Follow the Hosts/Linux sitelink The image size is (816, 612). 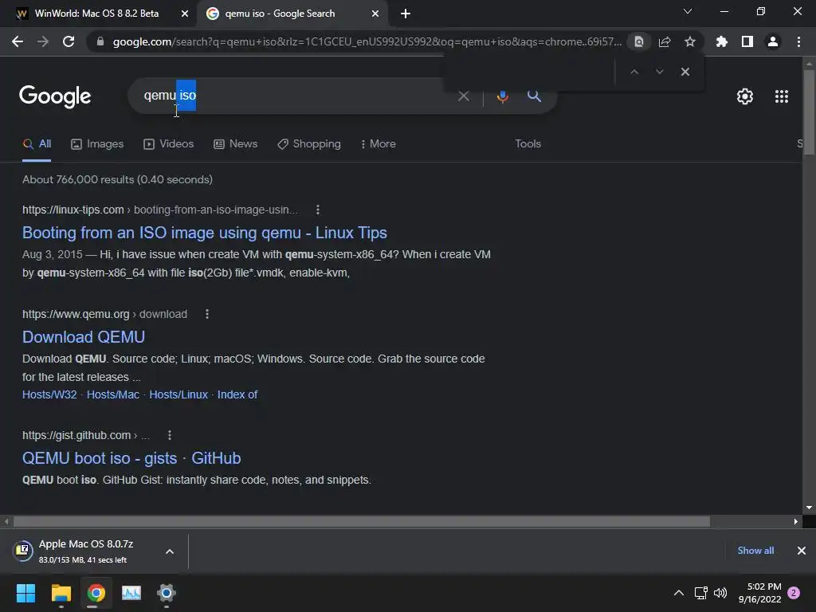(178, 394)
